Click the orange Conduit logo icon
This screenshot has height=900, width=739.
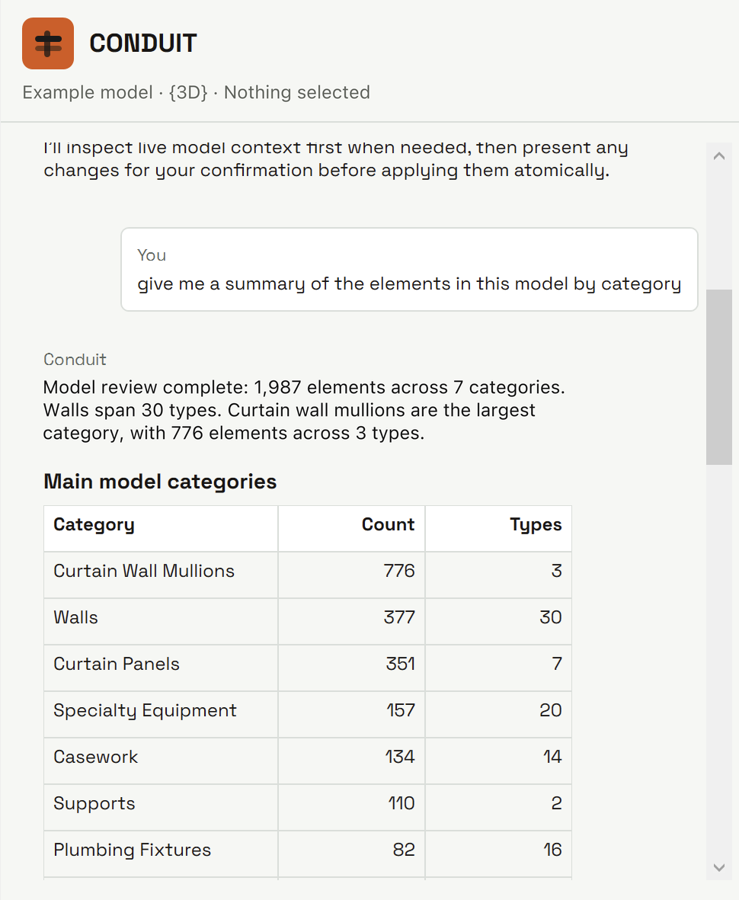click(48, 43)
